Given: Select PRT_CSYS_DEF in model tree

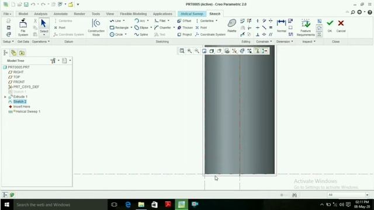Looking at the screenshot, I should pos(26,87).
